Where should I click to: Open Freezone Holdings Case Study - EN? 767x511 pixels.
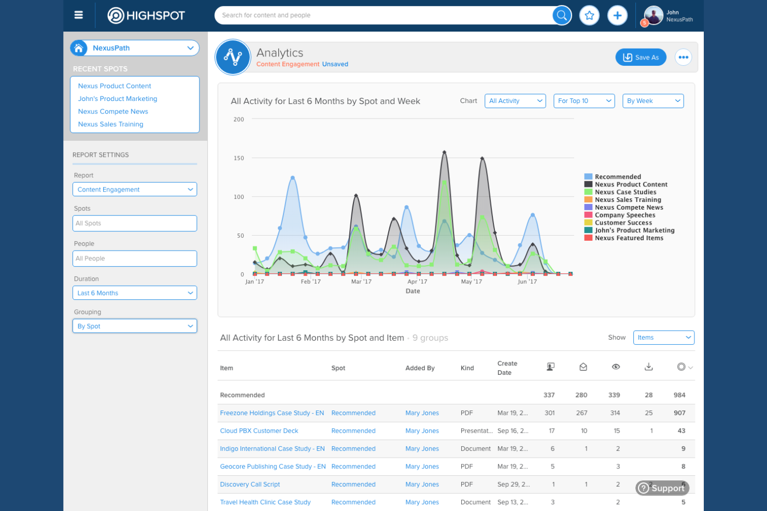[272, 413]
